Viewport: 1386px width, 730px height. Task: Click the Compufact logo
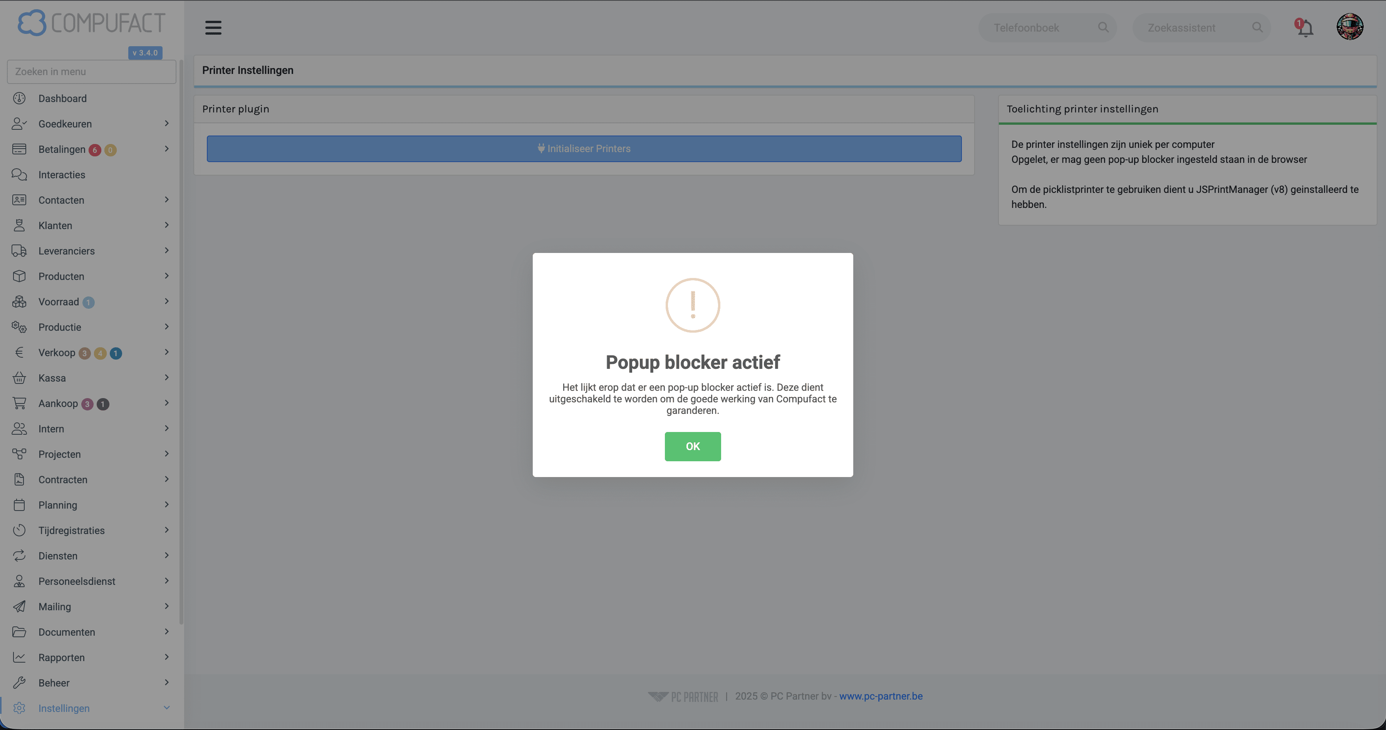(91, 23)
